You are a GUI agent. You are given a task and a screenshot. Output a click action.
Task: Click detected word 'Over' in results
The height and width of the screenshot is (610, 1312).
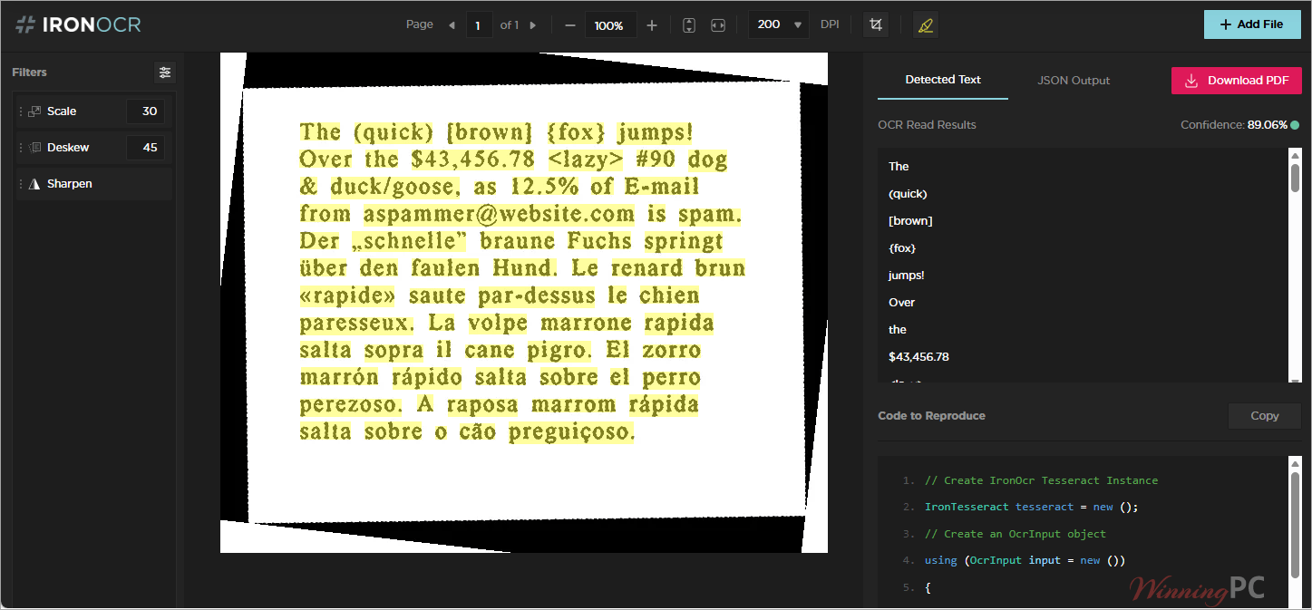tap(901, 303)
